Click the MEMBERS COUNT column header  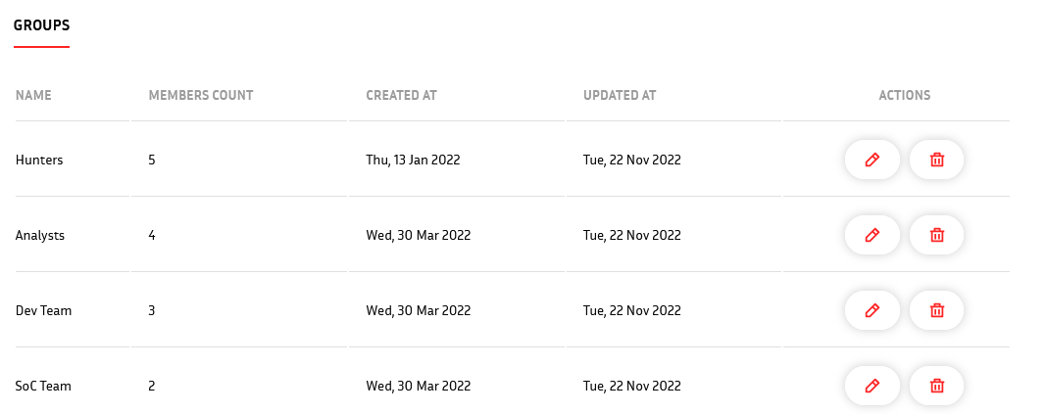(201, 96)
